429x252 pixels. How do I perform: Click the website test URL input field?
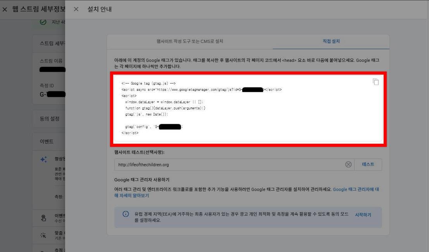[230, 165]
